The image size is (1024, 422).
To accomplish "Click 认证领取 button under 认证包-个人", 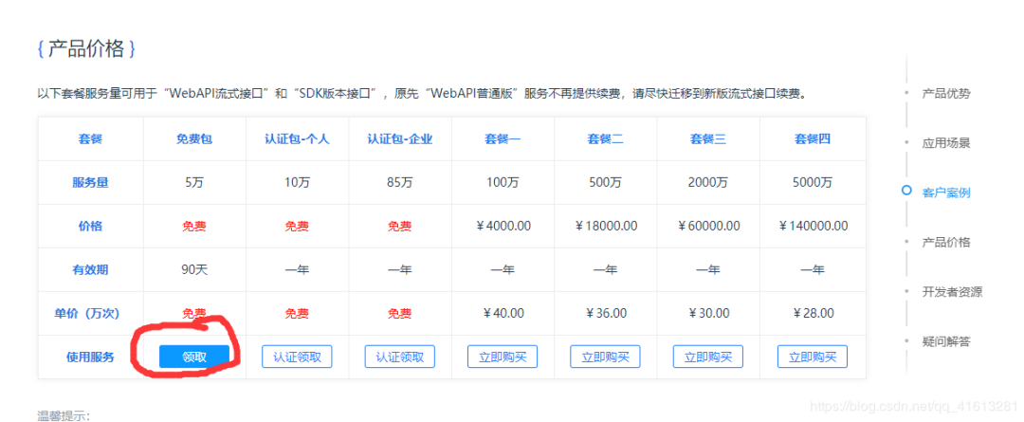I will click(x=297, y=357).
